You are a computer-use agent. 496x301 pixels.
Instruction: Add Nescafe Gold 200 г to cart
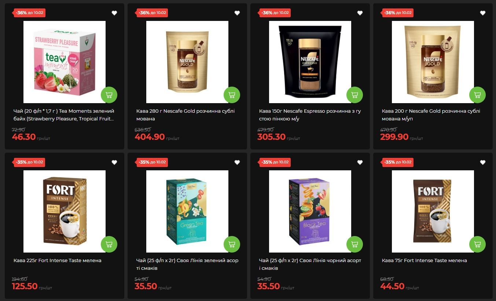click(477, 95)
